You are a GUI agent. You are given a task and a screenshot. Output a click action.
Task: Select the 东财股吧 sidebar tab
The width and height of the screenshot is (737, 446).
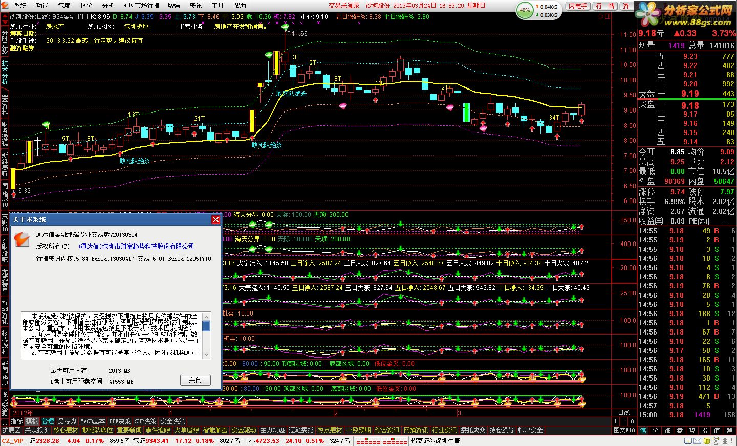[5, 251]
